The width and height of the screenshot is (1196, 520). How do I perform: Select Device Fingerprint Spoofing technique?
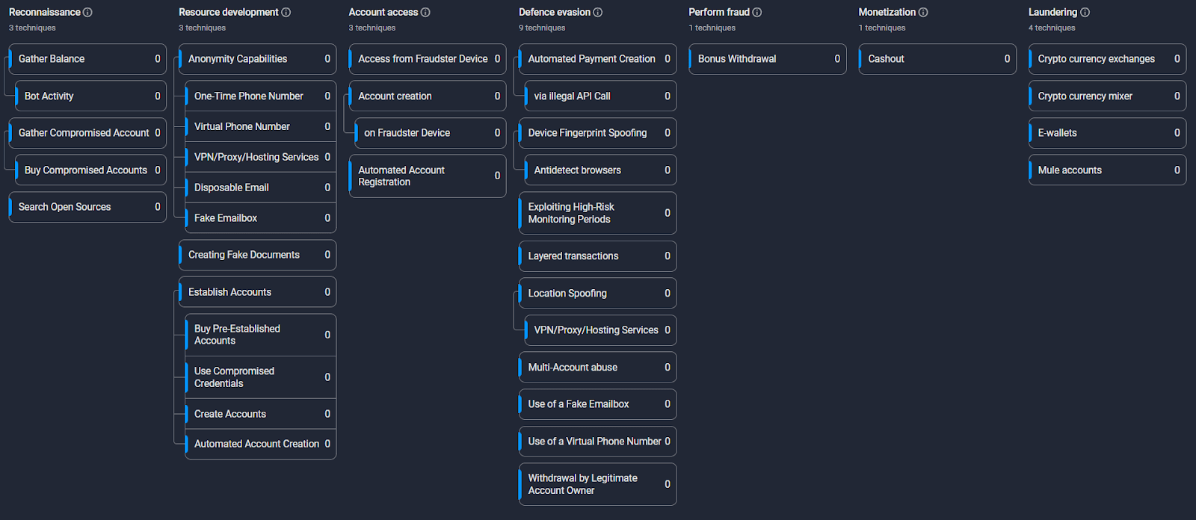(597, 133)
